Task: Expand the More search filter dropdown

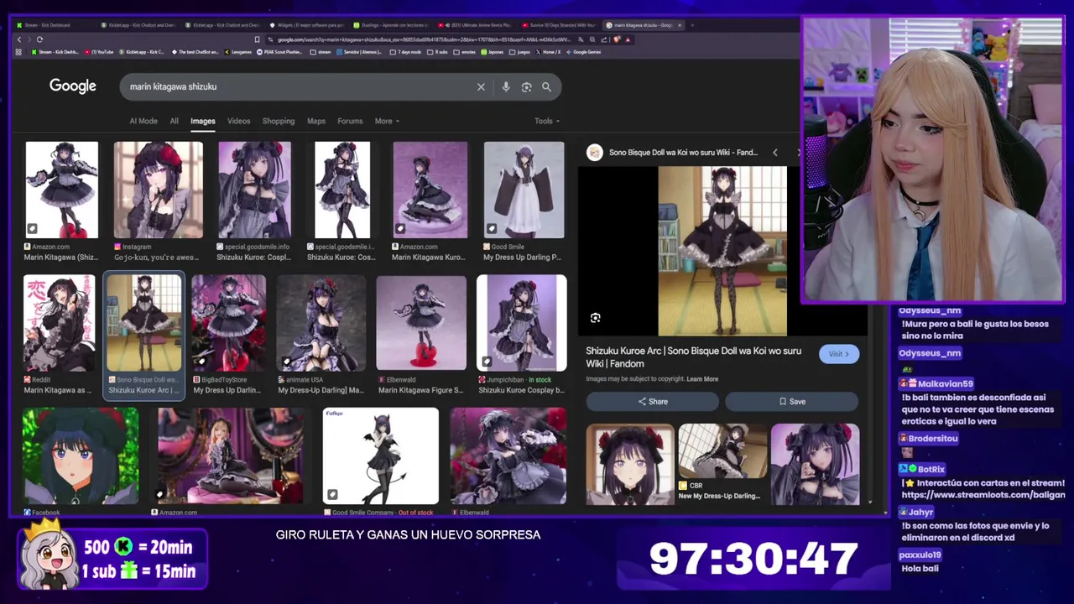Action: [x=386, y=121]
